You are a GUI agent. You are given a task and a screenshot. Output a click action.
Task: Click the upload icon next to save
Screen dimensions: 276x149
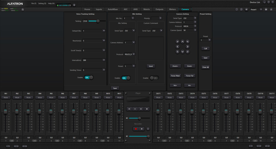click(x=271, y=9)
